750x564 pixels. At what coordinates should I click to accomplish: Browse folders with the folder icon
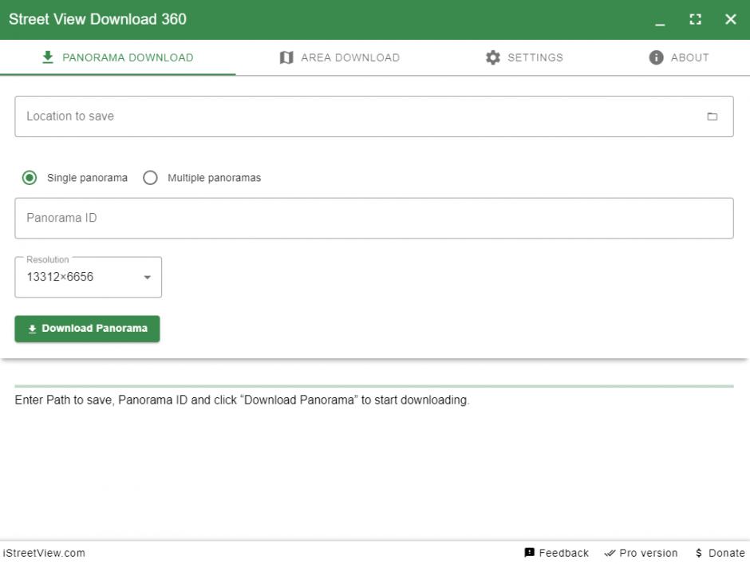pyautogui.click(x=712, y=116)
